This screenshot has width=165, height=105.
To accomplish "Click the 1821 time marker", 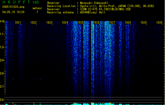I will click(x=18, y=23).
